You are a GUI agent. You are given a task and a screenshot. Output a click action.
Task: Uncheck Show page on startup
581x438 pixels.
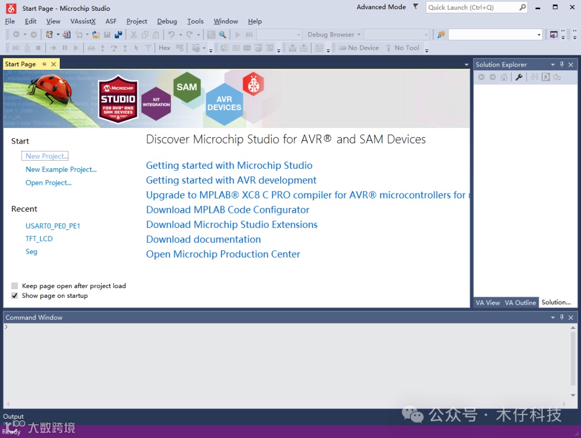click(x=15, y=296)
